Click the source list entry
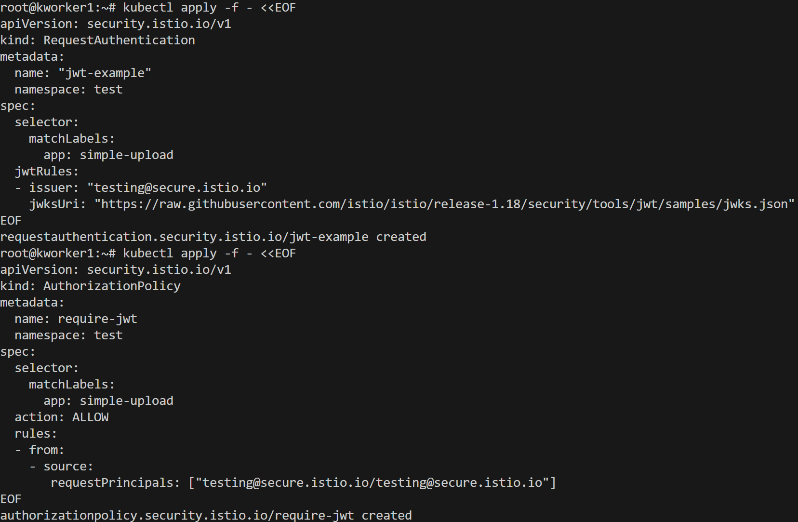798x522 pixels. 68,467
